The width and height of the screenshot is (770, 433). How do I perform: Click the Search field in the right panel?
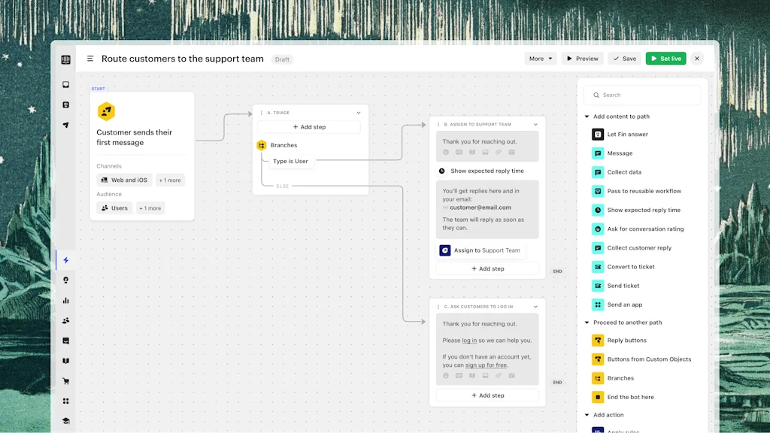tap(642, 95)
